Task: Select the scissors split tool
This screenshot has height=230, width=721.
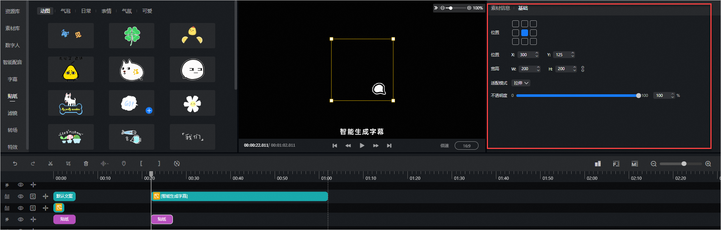Action: pyautogui.click(x=50, y=164)
